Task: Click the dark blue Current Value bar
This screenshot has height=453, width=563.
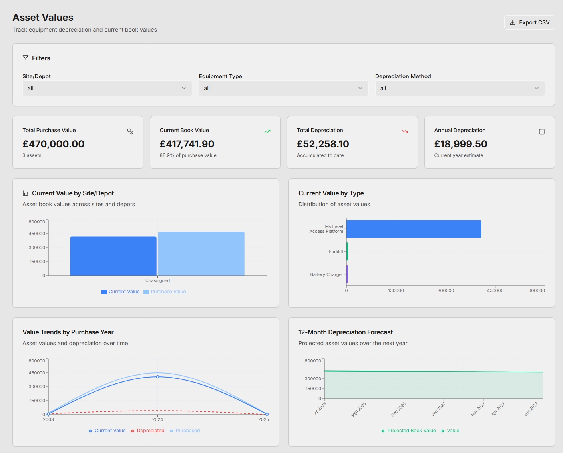Action: [x=113, y=256]
